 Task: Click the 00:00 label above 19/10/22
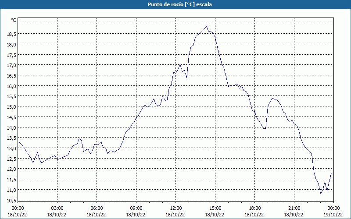click(x=333, y=208)
